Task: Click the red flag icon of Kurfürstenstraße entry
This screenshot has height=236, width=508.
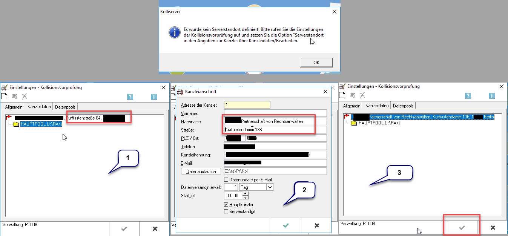Action: tap(9, 118)
